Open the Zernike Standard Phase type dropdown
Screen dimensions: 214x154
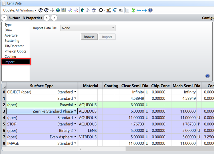[x=75, y=111]
